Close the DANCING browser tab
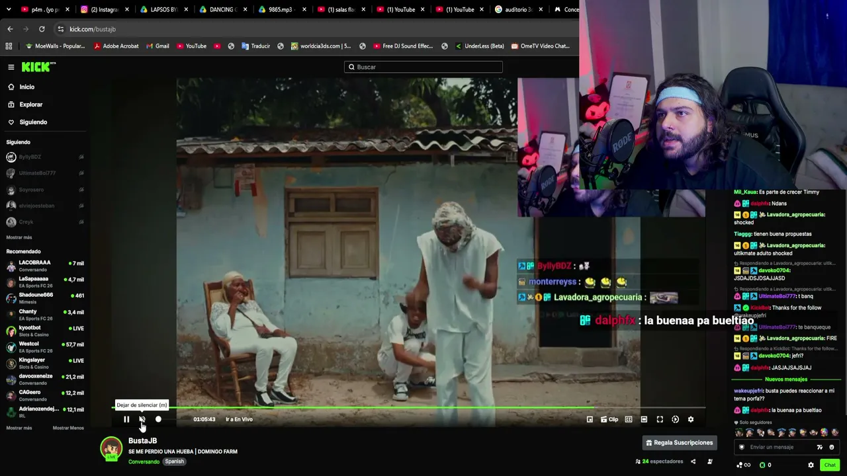 click(x=245, y=9)
